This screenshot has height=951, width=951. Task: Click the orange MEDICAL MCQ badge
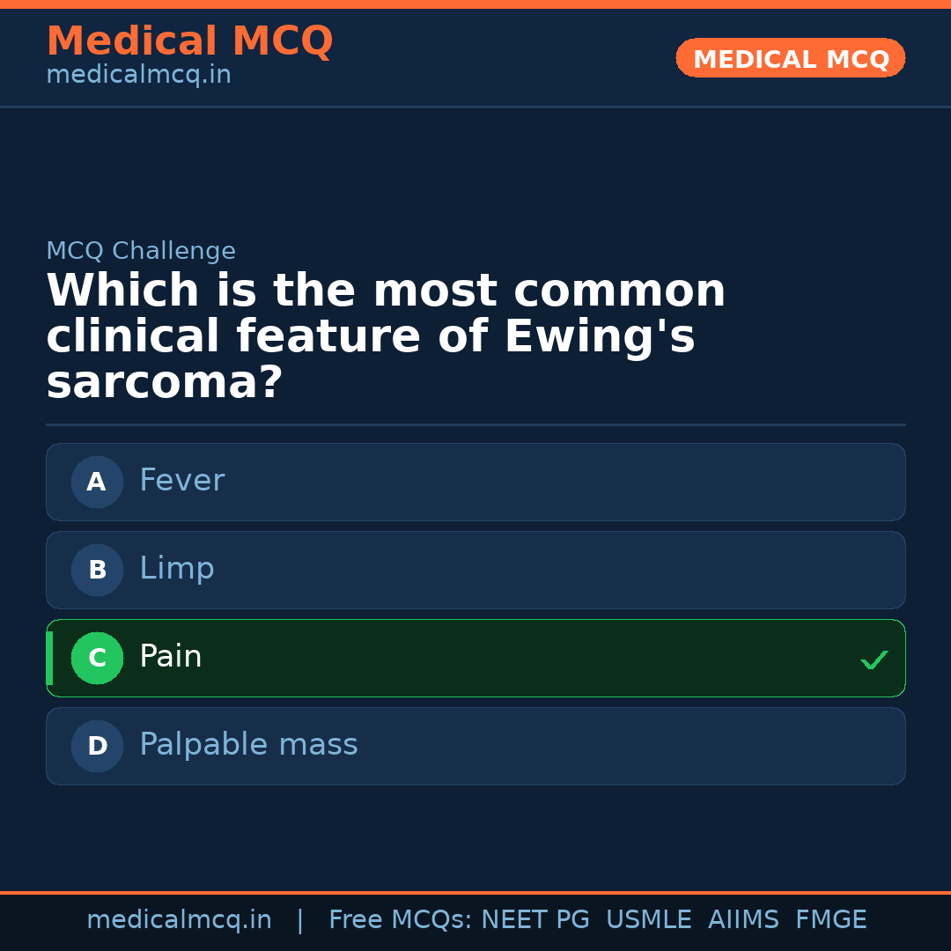(x=791, y=59)
